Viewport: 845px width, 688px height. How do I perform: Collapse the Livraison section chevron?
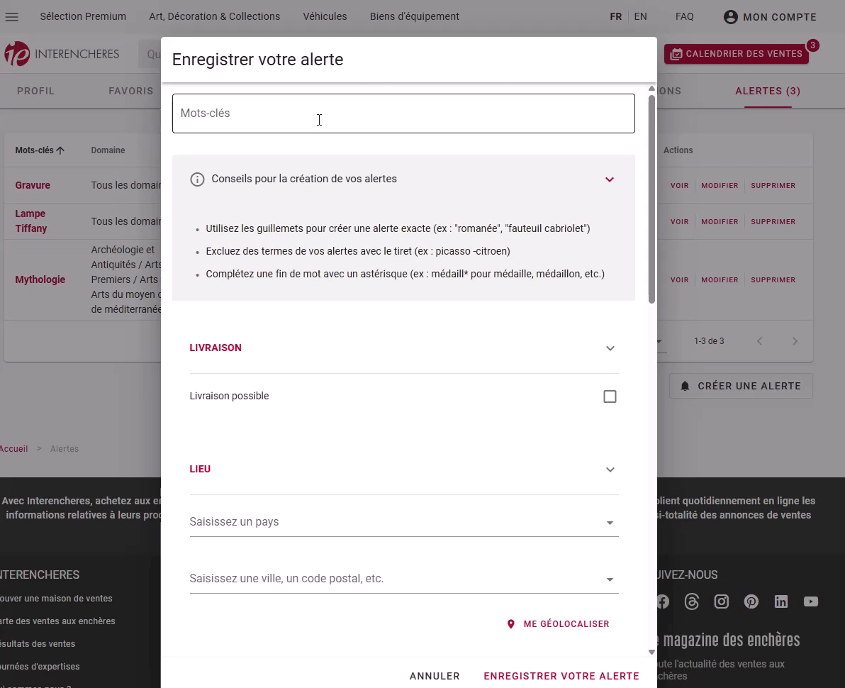(610, 348)
